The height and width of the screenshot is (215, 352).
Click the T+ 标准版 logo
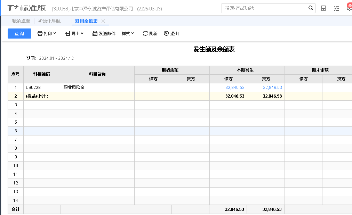pyautogui.click(x=26, y=8)
